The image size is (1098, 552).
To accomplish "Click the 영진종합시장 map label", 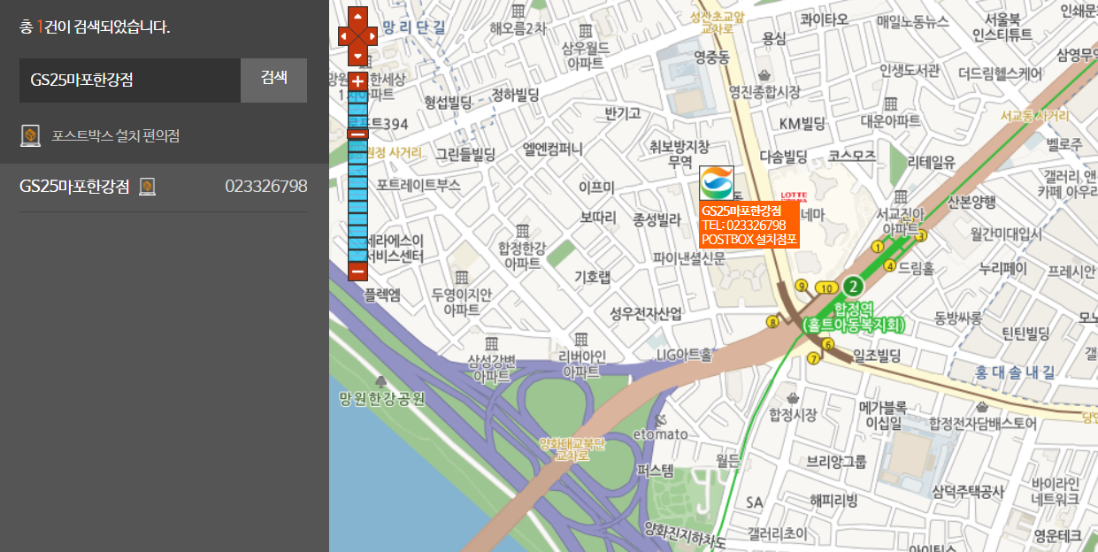I will tap(764, 92).
